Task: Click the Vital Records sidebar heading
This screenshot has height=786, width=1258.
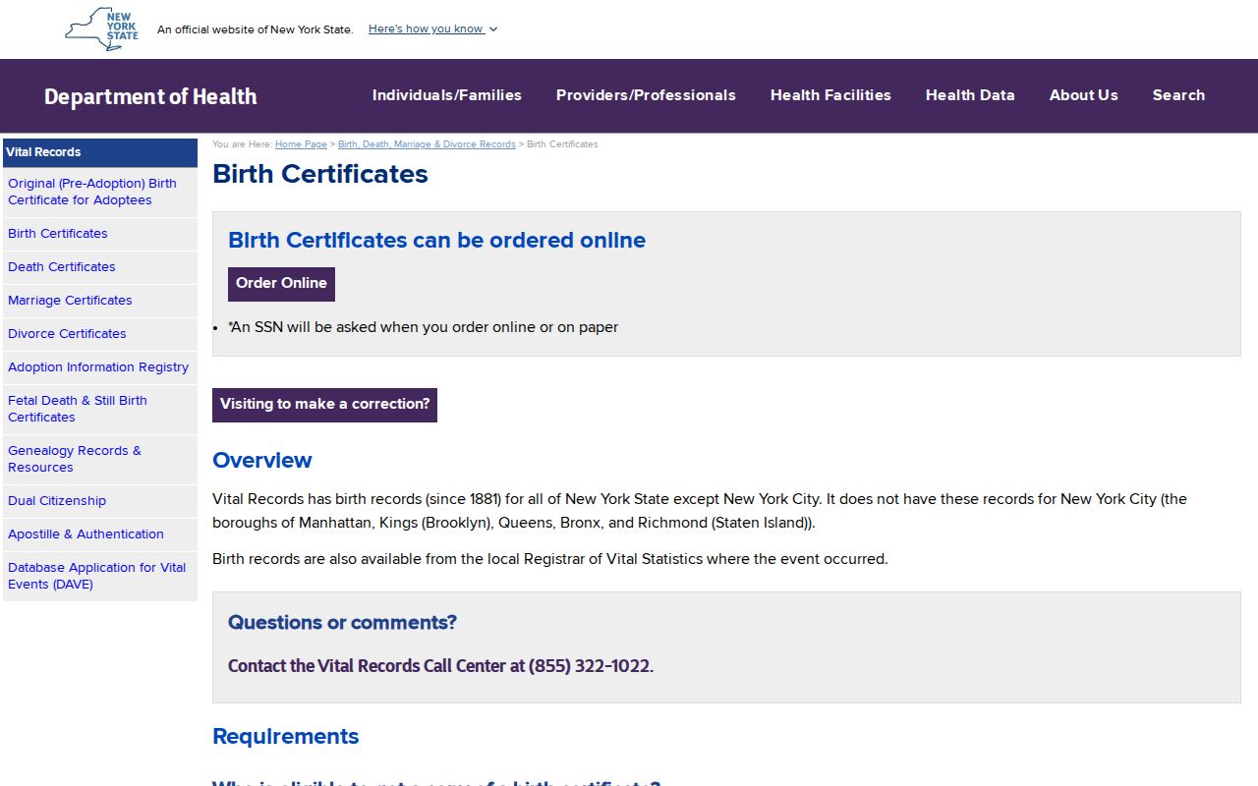Action: coord(100,152)
